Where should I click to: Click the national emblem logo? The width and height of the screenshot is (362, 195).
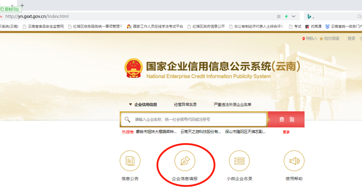(x=133, y=68)
